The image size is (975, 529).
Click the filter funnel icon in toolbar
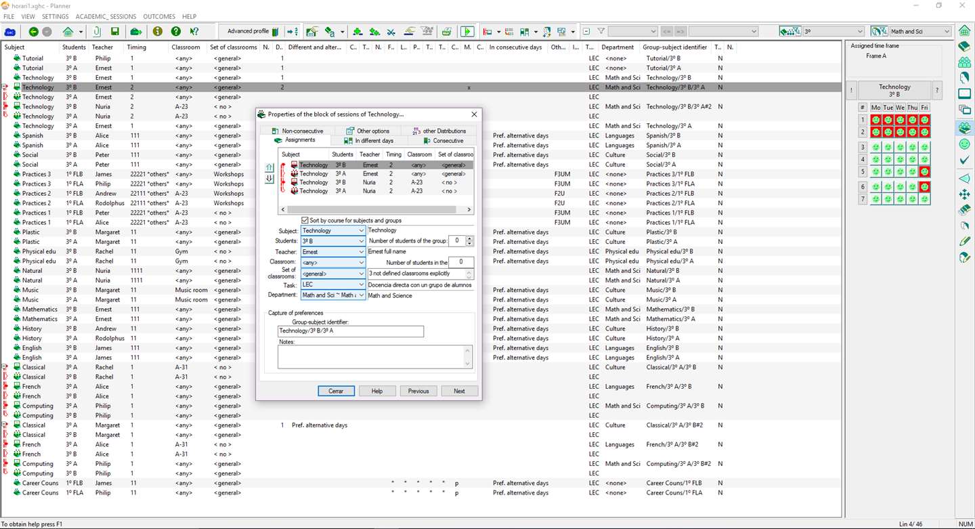coord(601,32)
